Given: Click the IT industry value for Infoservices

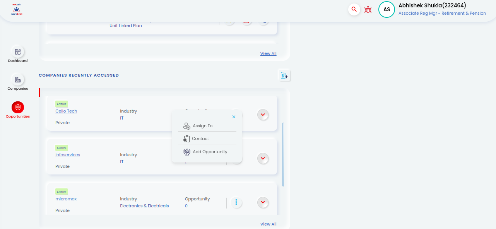Looking at the screenshot, I should point(122,162).
